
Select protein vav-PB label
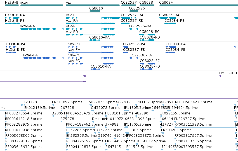74,44
